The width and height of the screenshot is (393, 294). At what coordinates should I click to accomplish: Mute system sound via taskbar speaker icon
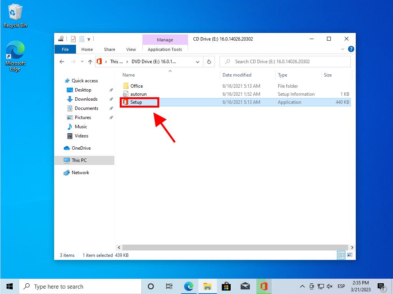(329, 286)
